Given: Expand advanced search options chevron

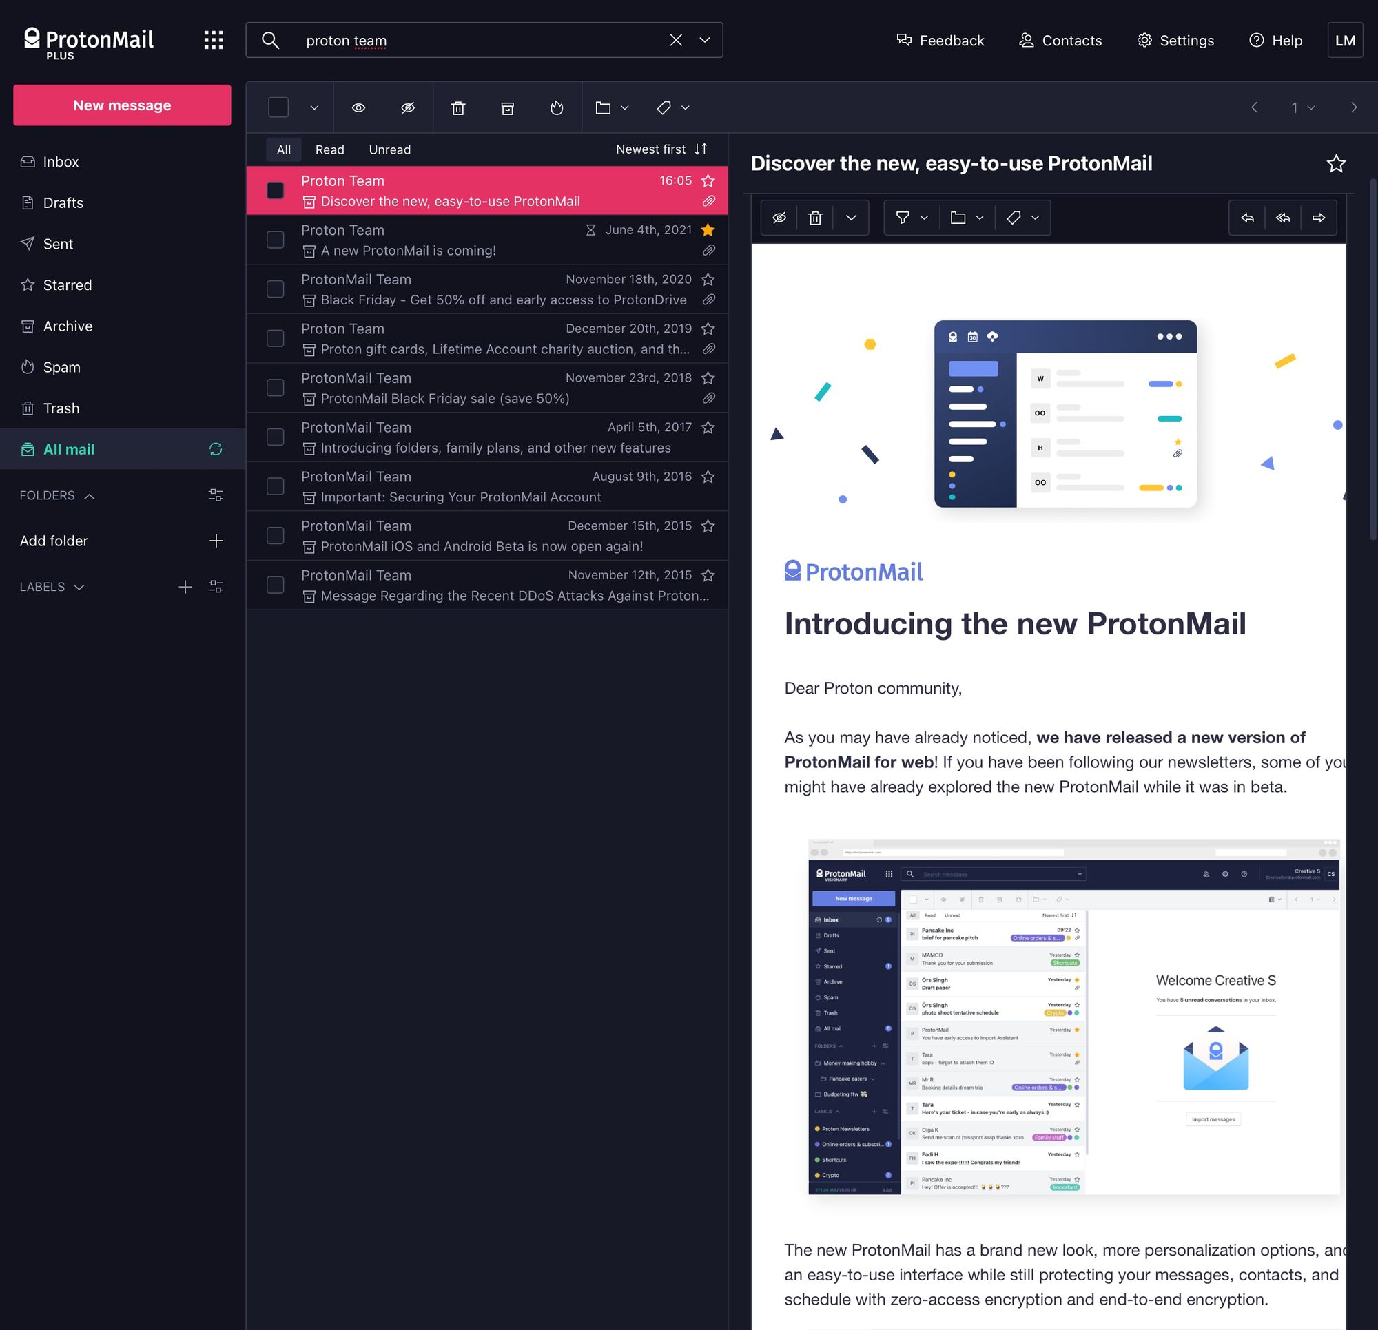Looking at the screenshot, I should 704,40.
